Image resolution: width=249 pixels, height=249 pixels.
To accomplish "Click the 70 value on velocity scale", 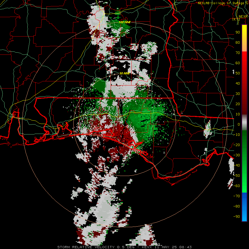I will point(238,53).
